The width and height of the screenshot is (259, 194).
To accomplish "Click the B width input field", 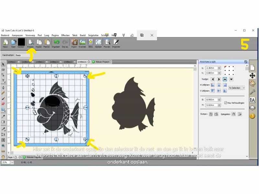I will 212,100.
